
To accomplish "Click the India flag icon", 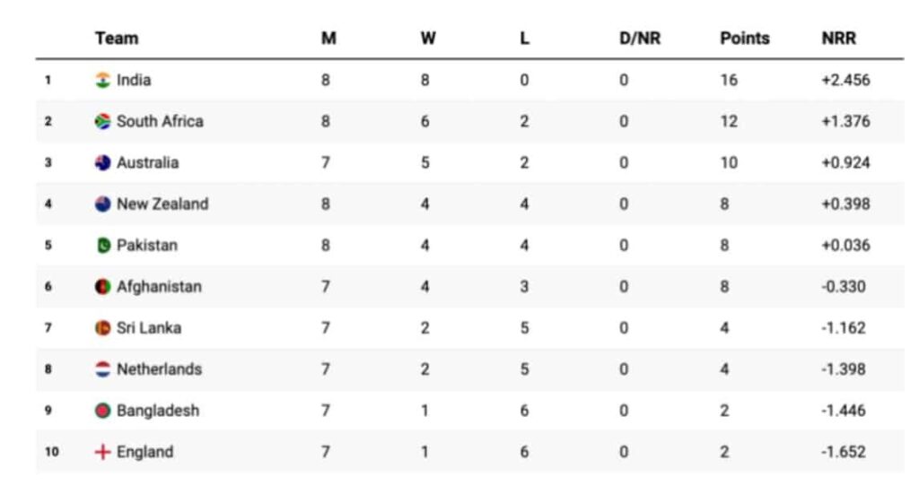I will pos(102,81).
